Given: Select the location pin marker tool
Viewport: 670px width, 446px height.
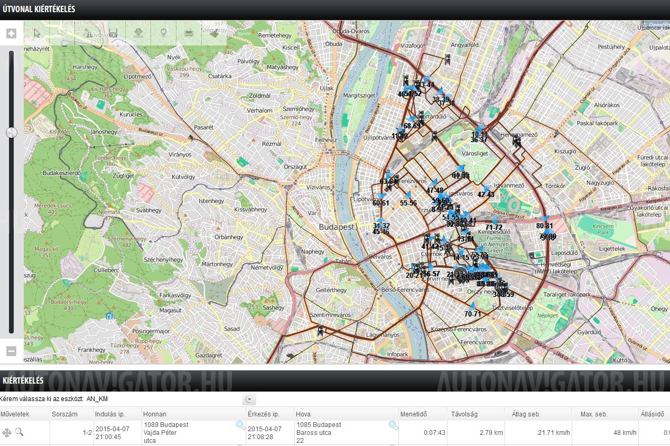Looking at the screenshot, I should [164, 33].
